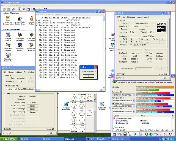Expand the Référence CPU 3 dropdown
The height and width of the screenshot is (141, 176).
[x=134, y=106]
